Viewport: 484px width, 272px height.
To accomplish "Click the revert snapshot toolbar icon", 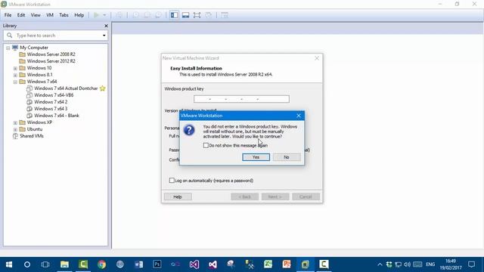I will click(147, 15).
